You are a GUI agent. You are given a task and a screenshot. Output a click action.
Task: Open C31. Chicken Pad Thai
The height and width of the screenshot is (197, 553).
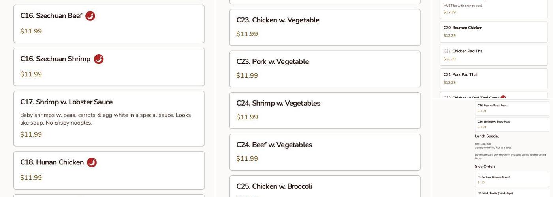493,55
